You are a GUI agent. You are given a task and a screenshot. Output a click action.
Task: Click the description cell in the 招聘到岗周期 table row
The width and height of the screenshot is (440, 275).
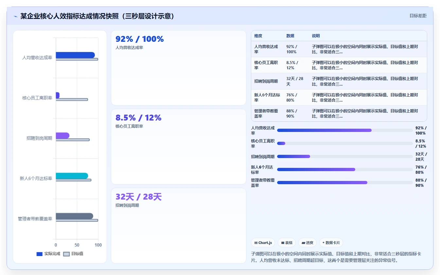click(368, 81)
